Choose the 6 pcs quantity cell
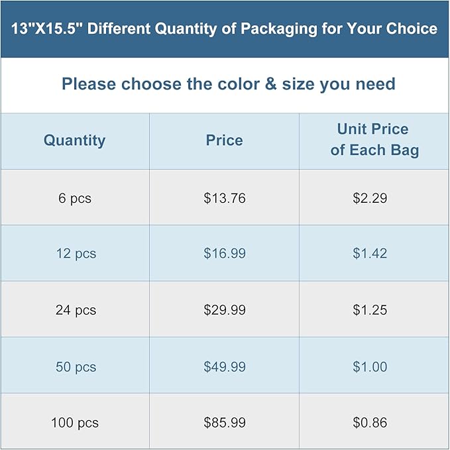The image size is (450, 450). [x=75, y=198]
